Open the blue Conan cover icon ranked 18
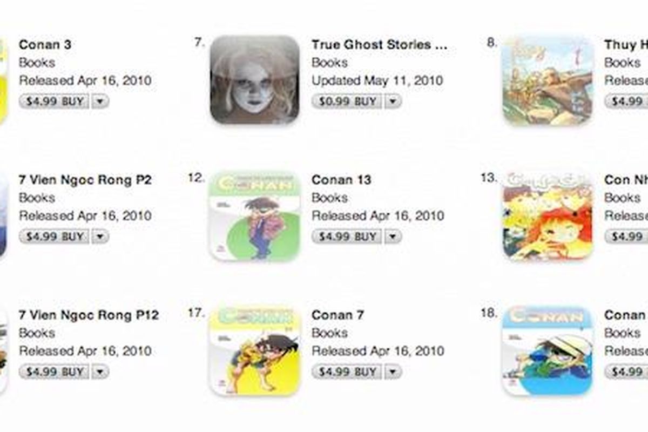Screen dimensions: 648x432 pos(548,350)
